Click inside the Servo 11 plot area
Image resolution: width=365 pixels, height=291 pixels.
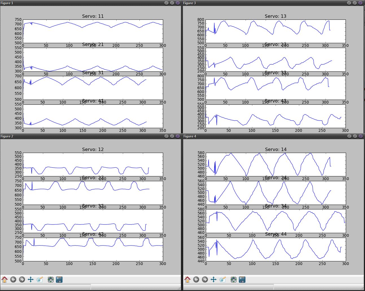[x=93, y=31]
